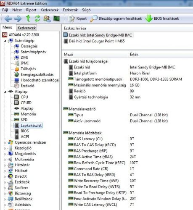Switch to the Kedvencek tab
The image size is (193, 210).
point(26,28)
